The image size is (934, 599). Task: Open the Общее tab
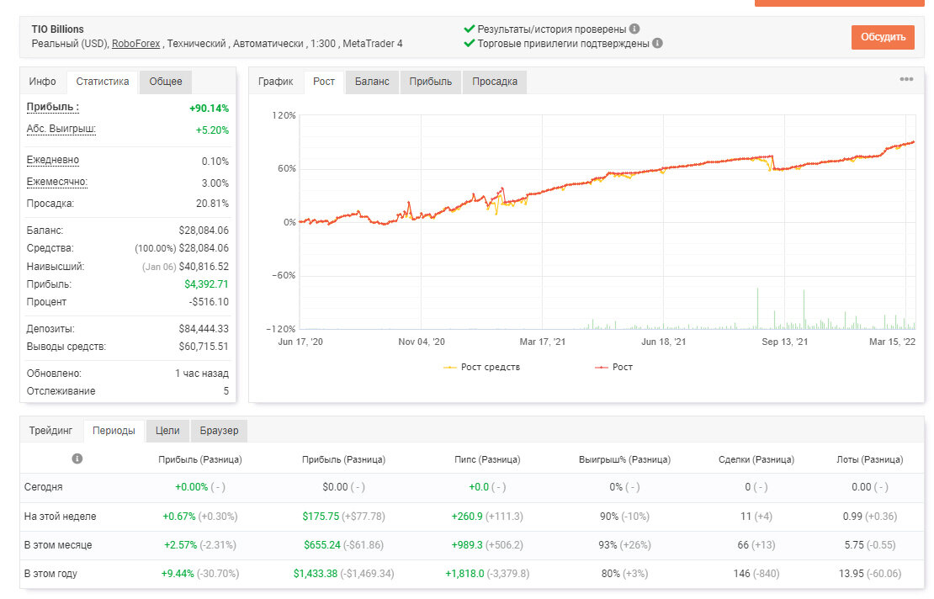166,82
